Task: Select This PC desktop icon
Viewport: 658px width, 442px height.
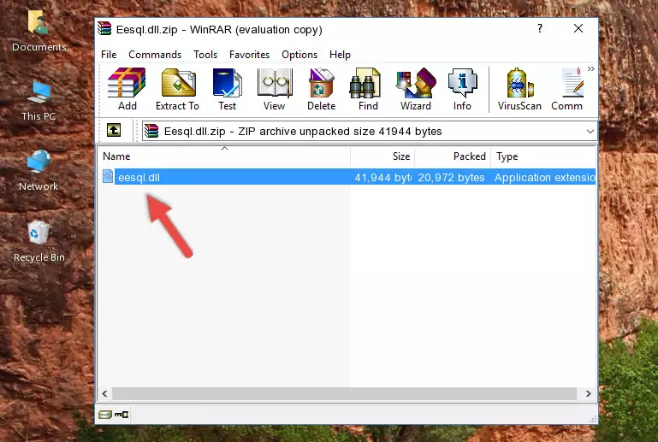Action: pyautogui.click(x=39, y=101)
